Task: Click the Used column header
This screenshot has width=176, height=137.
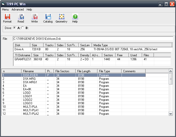Action: [x=135, y=55]
